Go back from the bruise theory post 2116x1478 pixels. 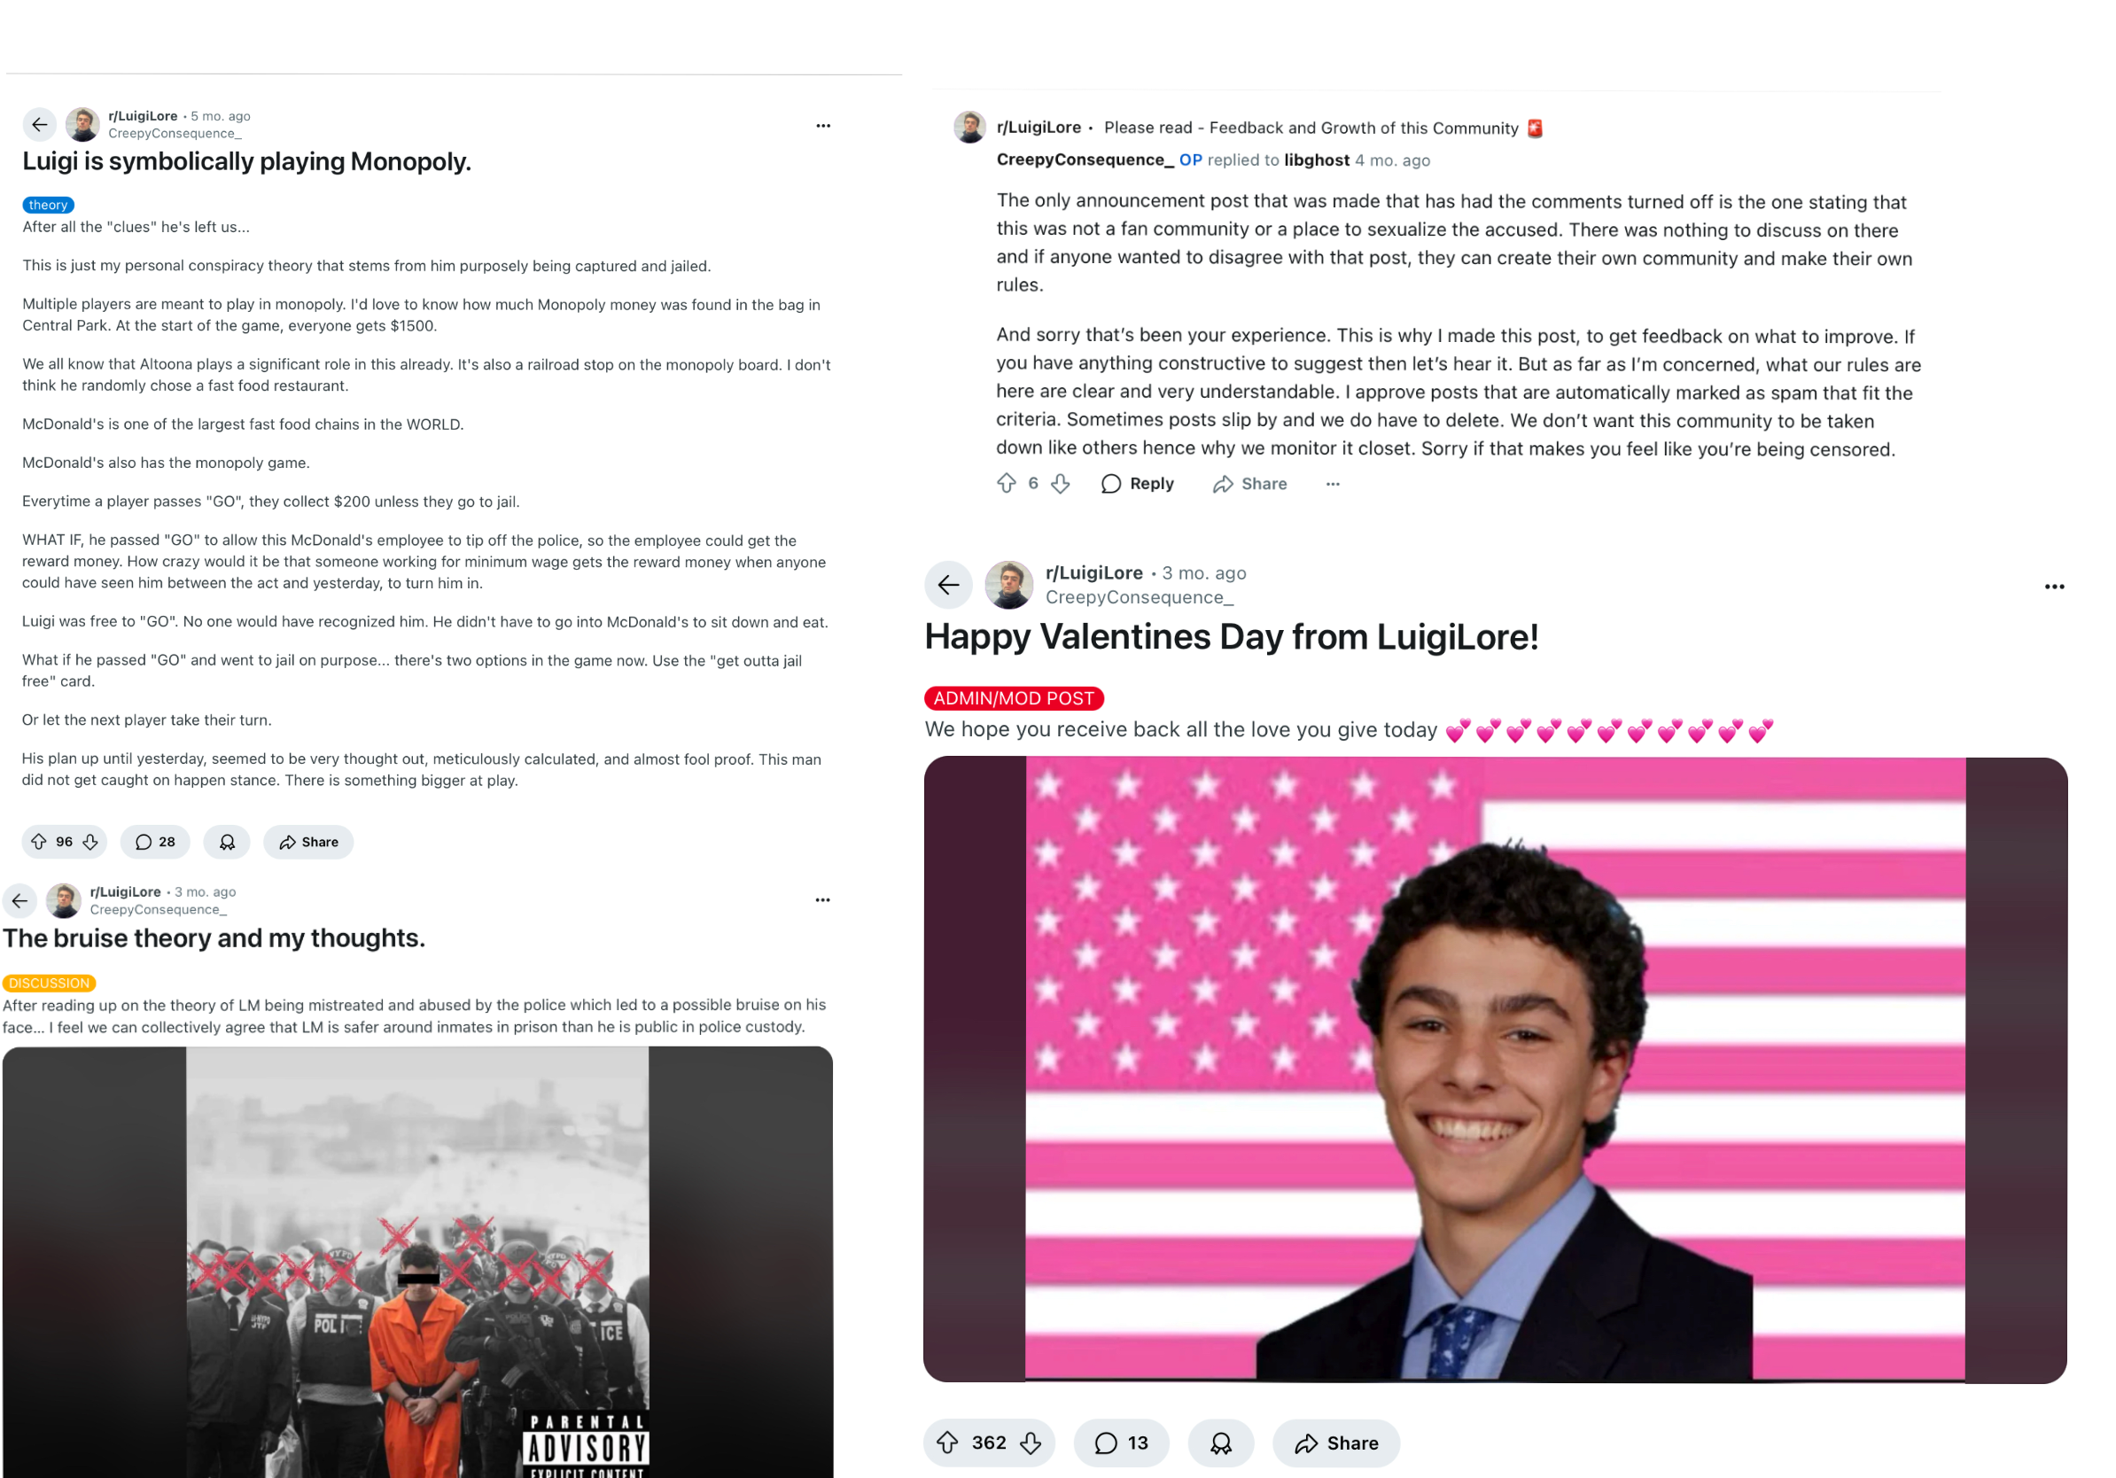[19, 900]
